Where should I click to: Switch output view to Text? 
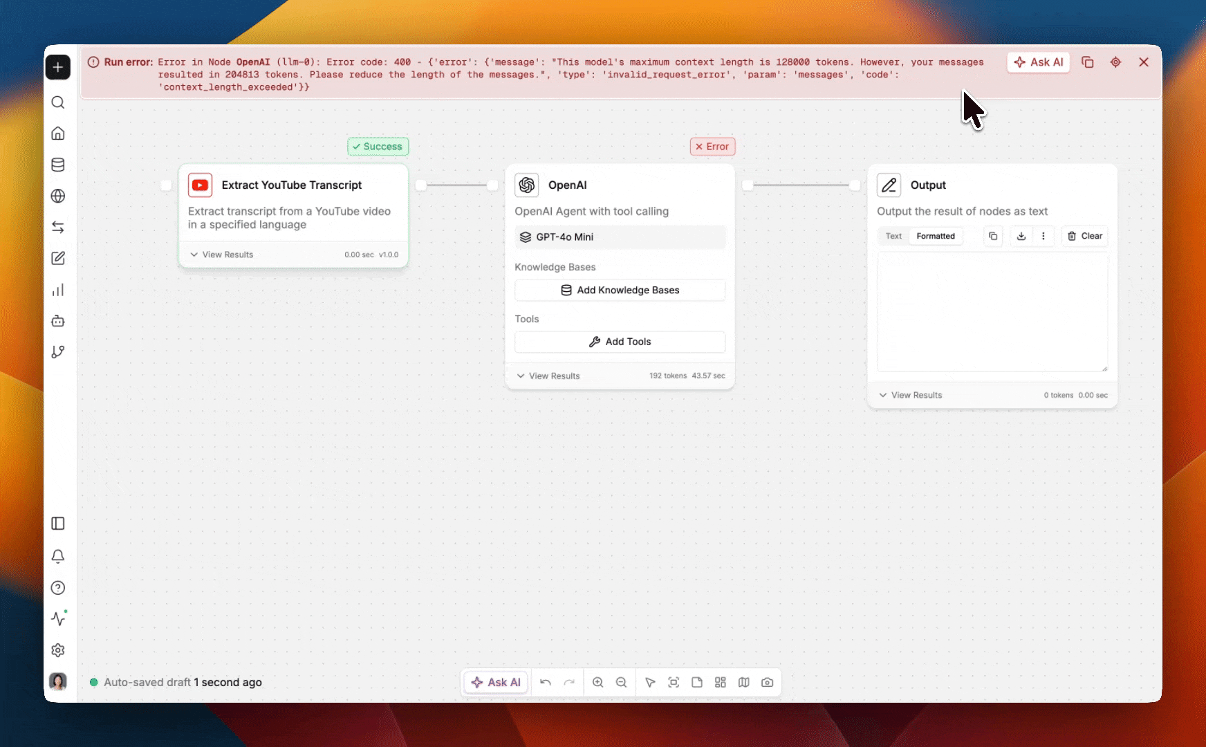click(893, 236)
